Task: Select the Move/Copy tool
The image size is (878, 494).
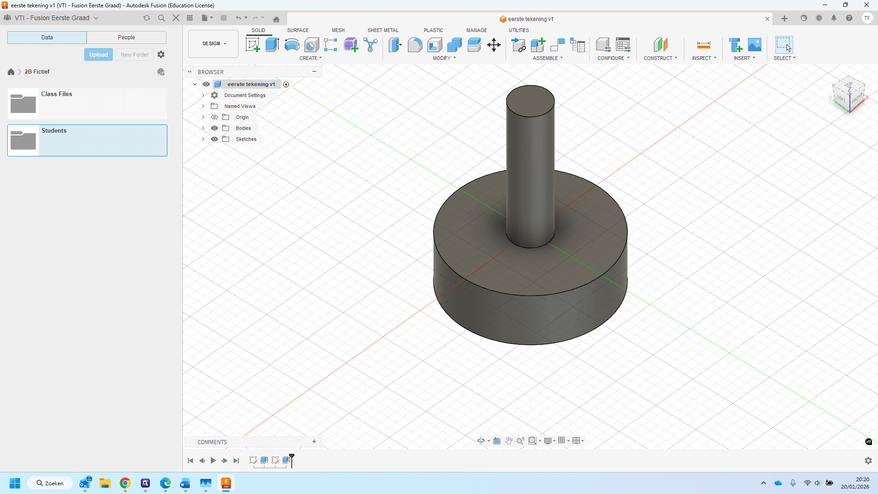Action: [x=494, y=45]
